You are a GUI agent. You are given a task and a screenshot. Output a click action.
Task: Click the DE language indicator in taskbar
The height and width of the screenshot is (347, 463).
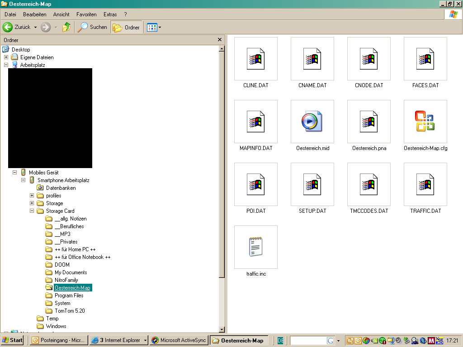[x=280, y=341]
